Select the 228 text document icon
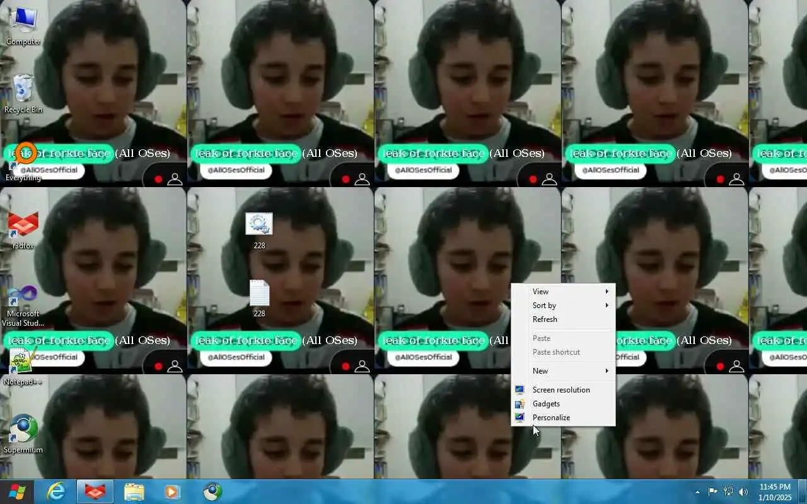Image resolution: width=807 pixels, height=504 pixels. (x=259, y=299)
